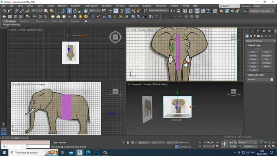This screenshot has width=277, height=156.
Task: Open the project path dropdown
Action: 261,11
